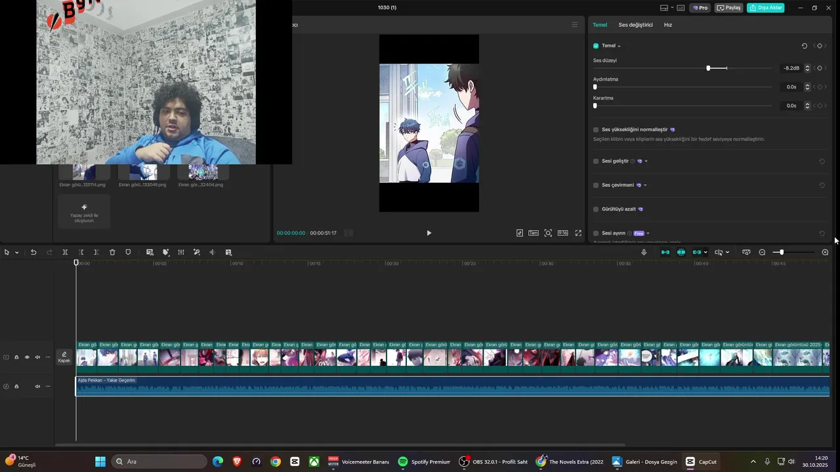Lock the video track
The height and width of the screenshot is (472, 840).
[x=16, y=357]
